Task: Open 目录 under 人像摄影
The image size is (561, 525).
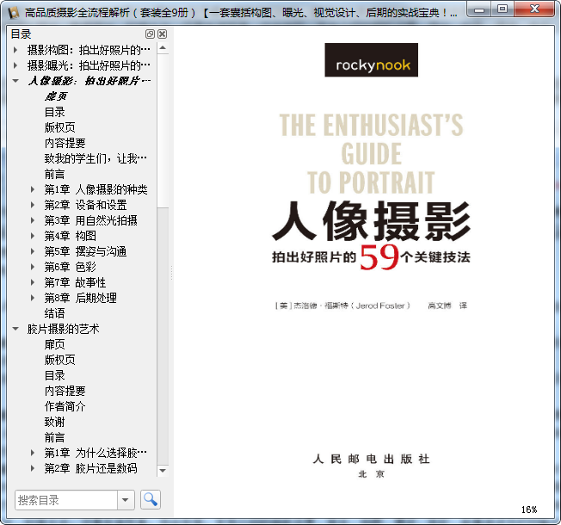Action: [54, 112]
